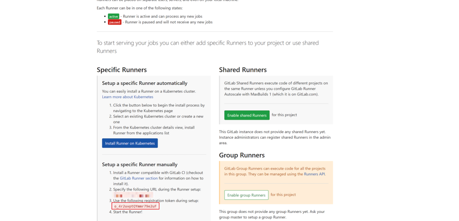
Task: Click 'This group does not provide' notice
Action: click(272, 214)
